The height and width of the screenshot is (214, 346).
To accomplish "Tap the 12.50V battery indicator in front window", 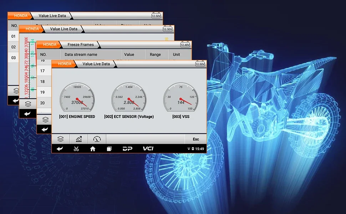I will click(200, 64).
